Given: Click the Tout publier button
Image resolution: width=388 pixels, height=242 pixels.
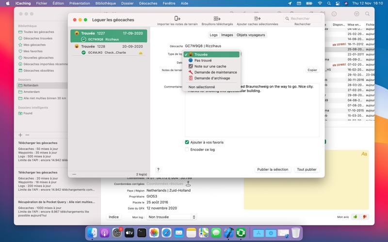Looking at the screenshot, I should click(x=307, y=169).
